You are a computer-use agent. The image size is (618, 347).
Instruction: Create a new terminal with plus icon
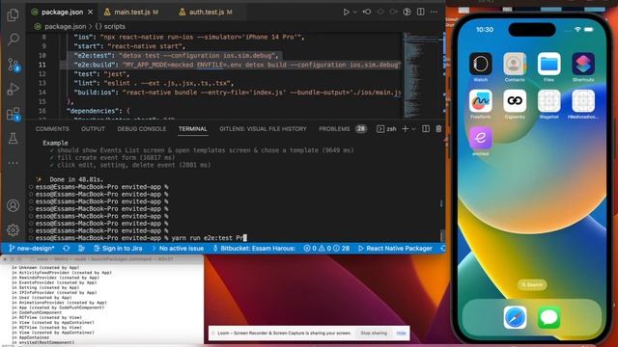(405, 128)
